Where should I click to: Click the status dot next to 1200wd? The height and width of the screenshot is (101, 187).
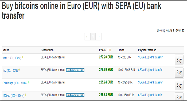25,95
